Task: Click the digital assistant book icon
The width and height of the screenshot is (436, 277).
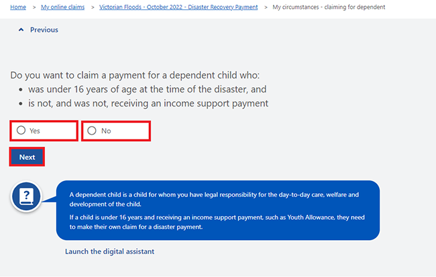Action: click(27, 196)
